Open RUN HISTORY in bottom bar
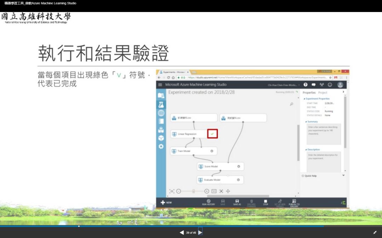382x238 pixels. (209, 202)
